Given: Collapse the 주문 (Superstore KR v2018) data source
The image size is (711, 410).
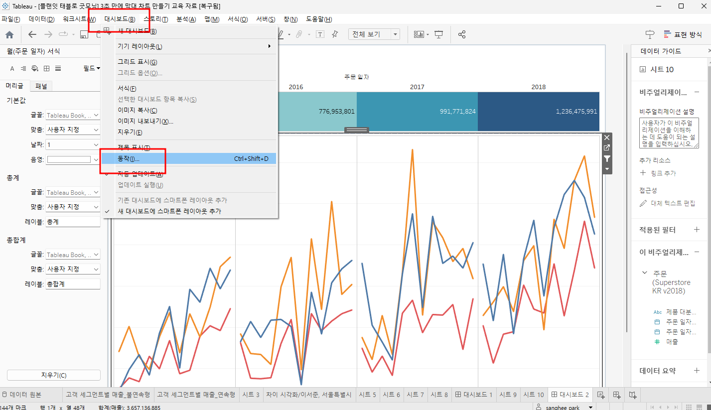Looking at the screenshot, I should click(645, 273).
